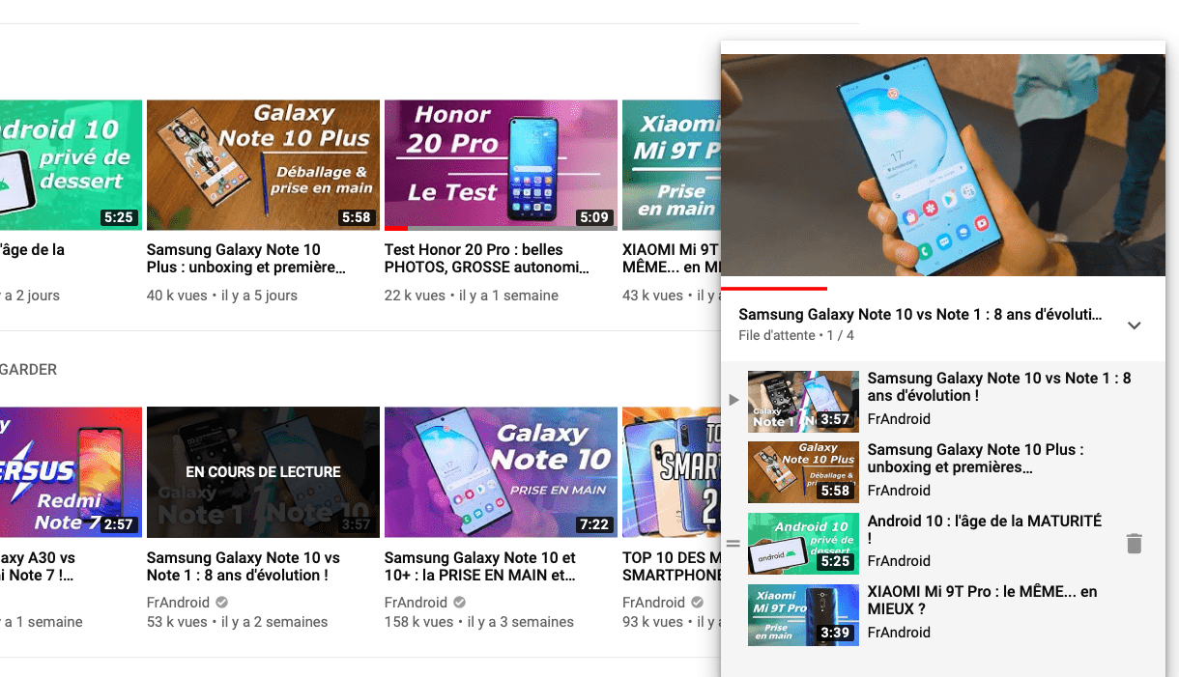This screenshot has width=1179, height=677.
Task: Open the Versus Redmi Note 7 thumbnail
Action: pos(71,472)
